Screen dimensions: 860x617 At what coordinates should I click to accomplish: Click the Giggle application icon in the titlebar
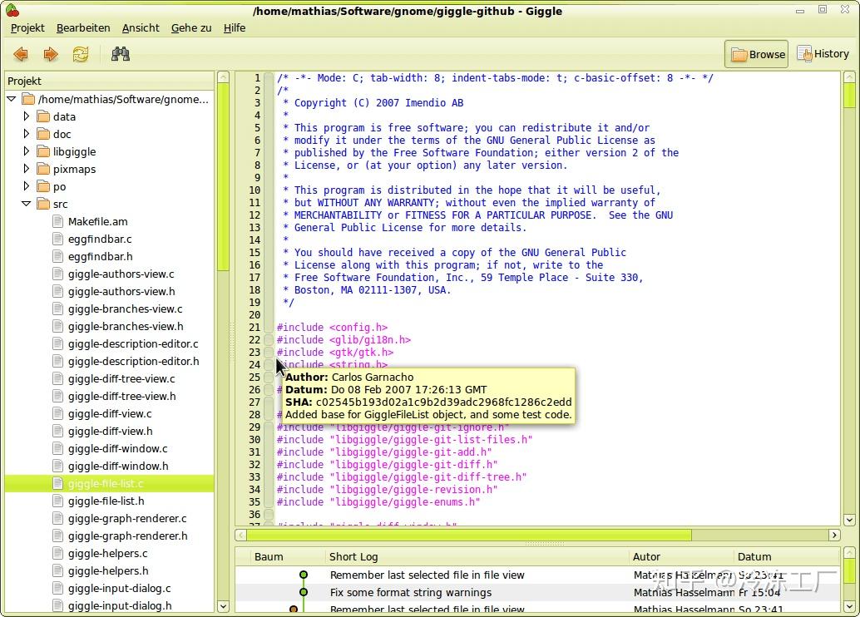(x=12, y=10)
